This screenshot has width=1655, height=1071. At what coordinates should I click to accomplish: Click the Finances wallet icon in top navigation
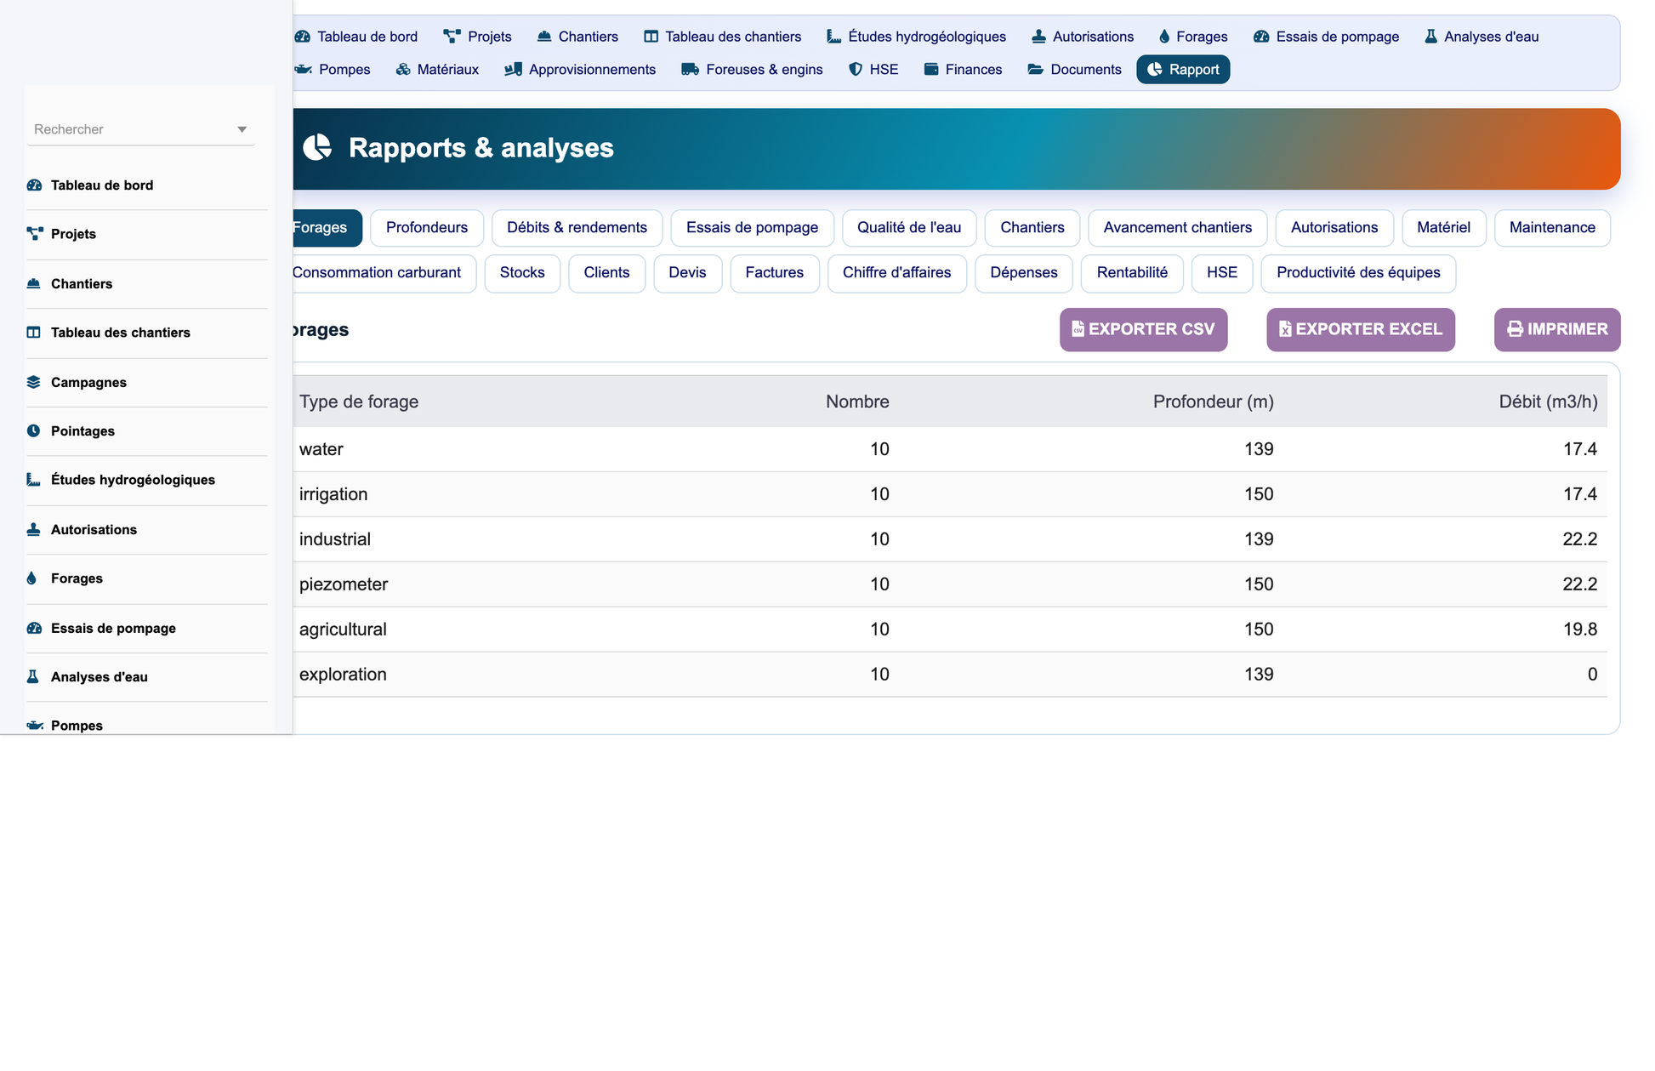[931, 70]
